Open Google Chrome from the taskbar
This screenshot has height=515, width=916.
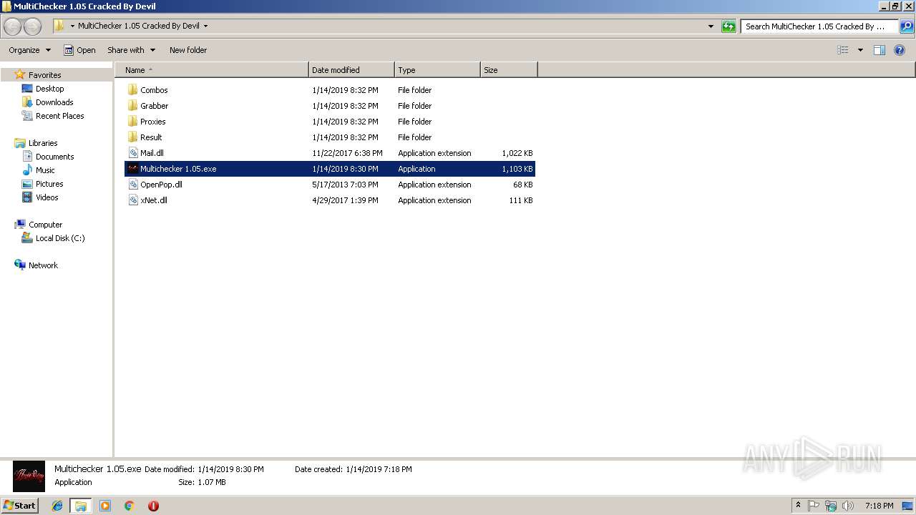click(x=130, y=506)
